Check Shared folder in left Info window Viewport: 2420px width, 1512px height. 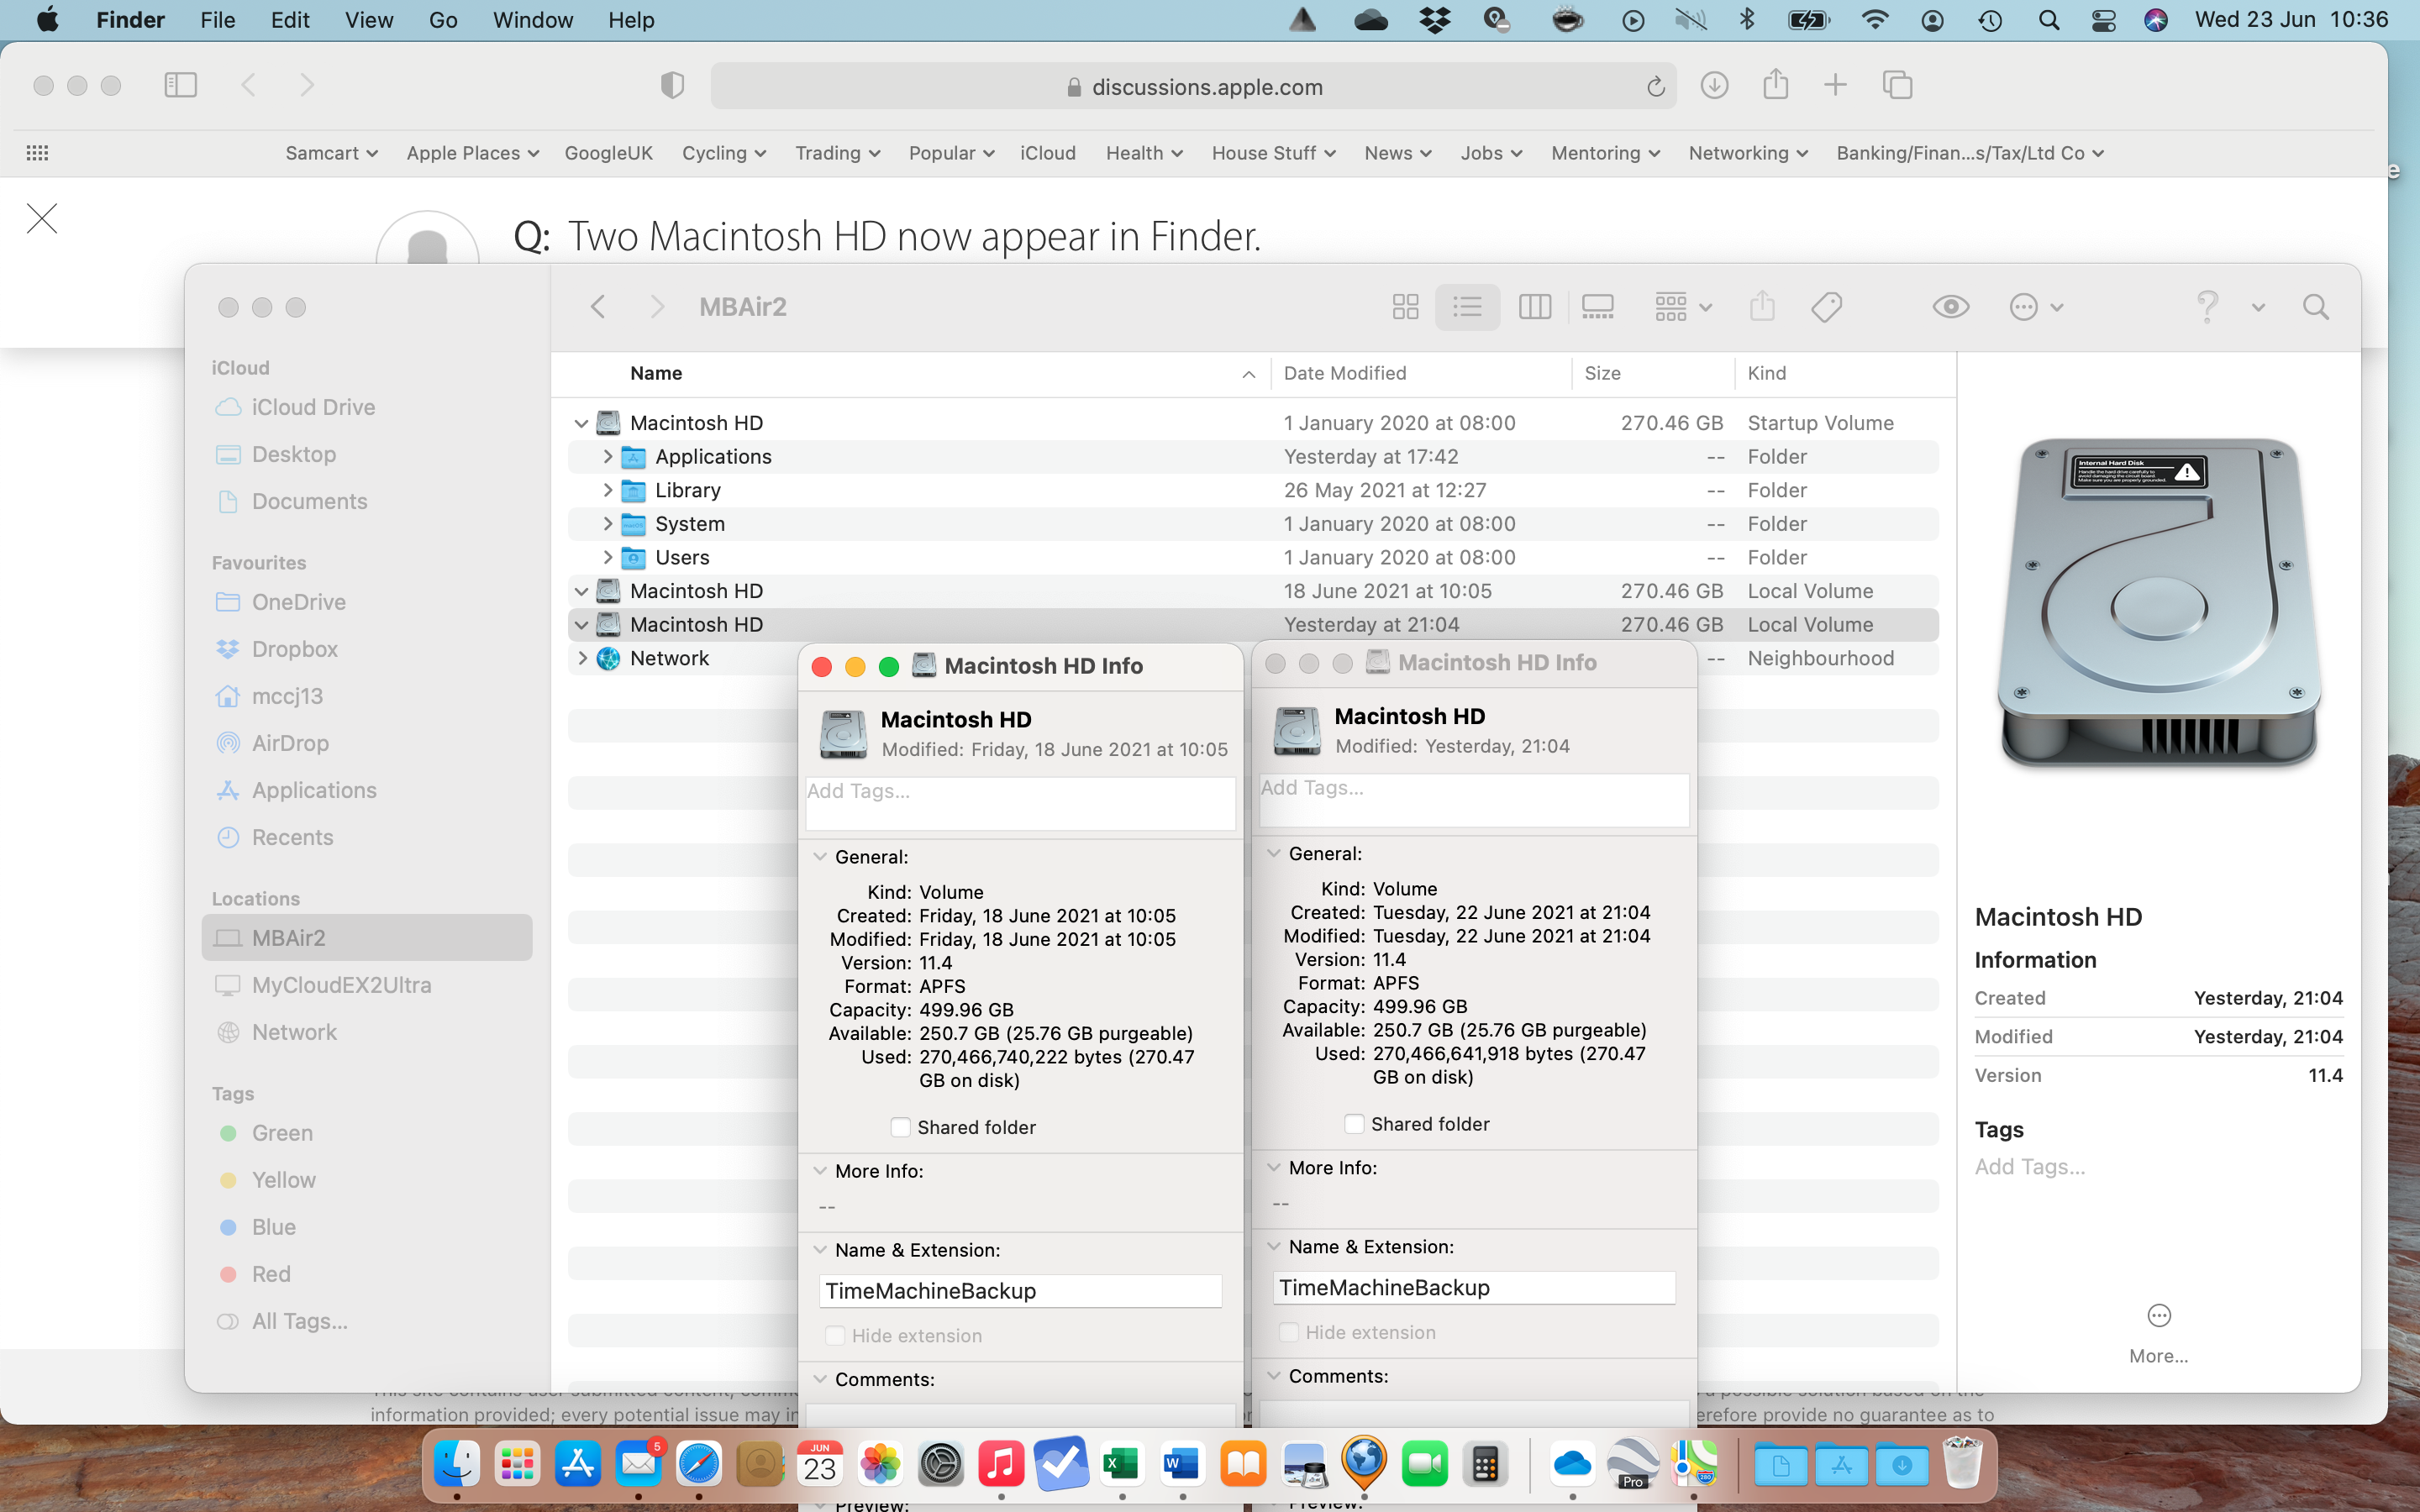click(900, 1127)
